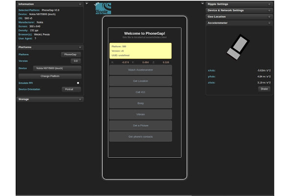This screenshot has width=285, height=196.
Task: Expand the Ripple Settings panel
Action: point(269,4)
